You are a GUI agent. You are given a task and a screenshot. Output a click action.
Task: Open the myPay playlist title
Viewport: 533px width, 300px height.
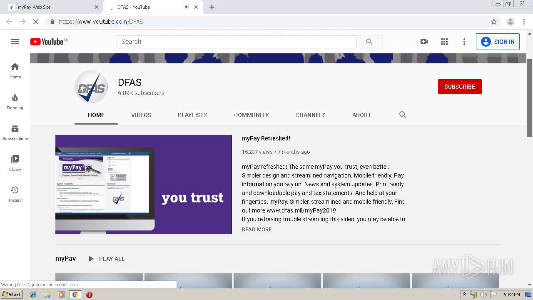[66, 259]
